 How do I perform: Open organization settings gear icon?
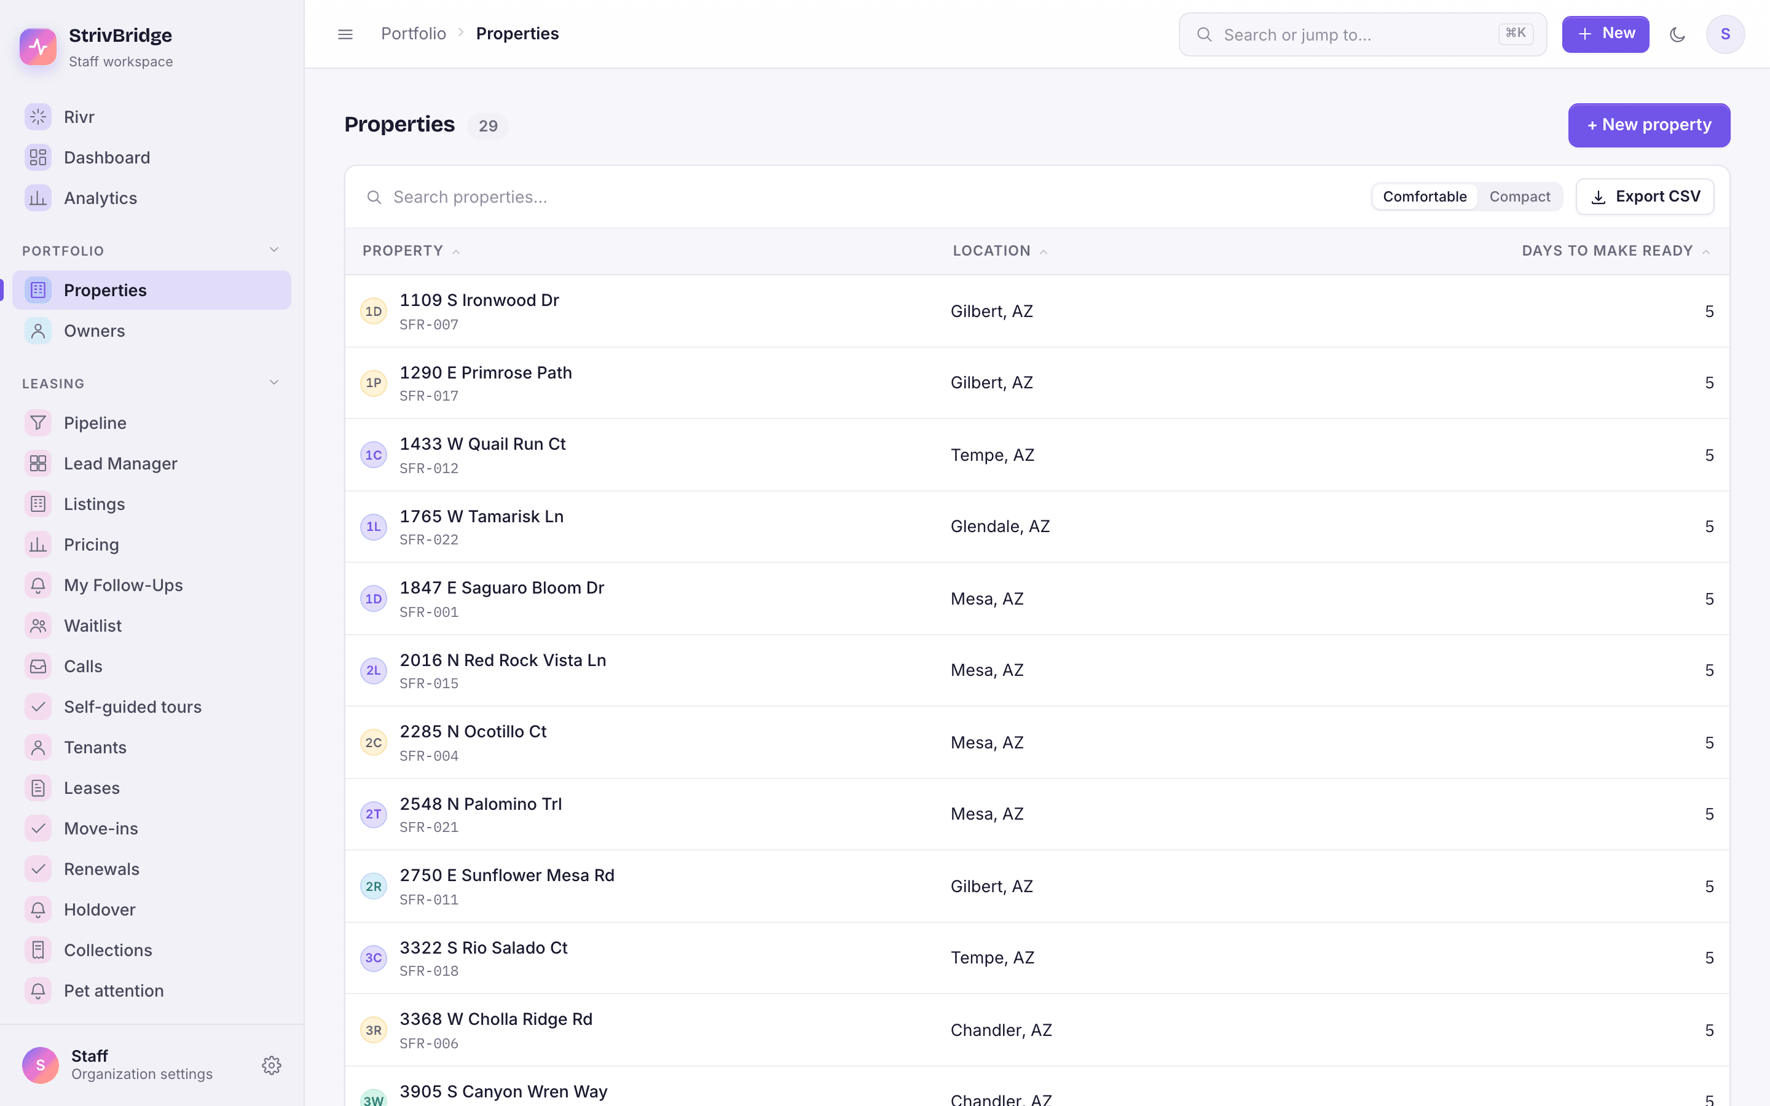pos(272,1065)
